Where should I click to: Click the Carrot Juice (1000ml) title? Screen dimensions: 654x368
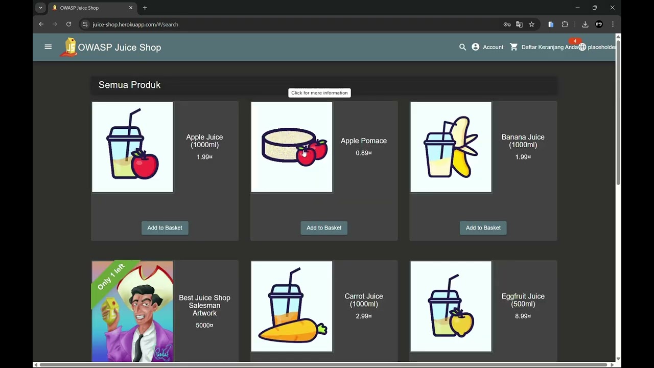coord(364,300)
